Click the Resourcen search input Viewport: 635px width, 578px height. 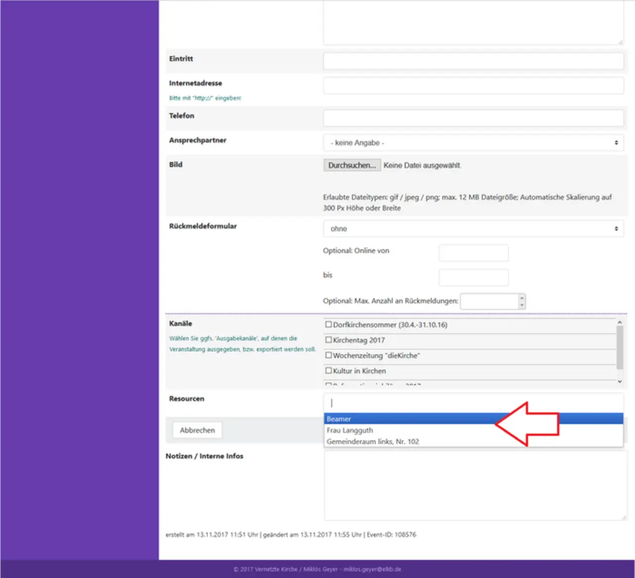tap(473, 403)
